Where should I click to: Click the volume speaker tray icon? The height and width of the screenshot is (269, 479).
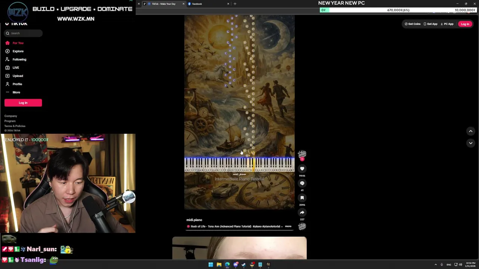(460, 265)
